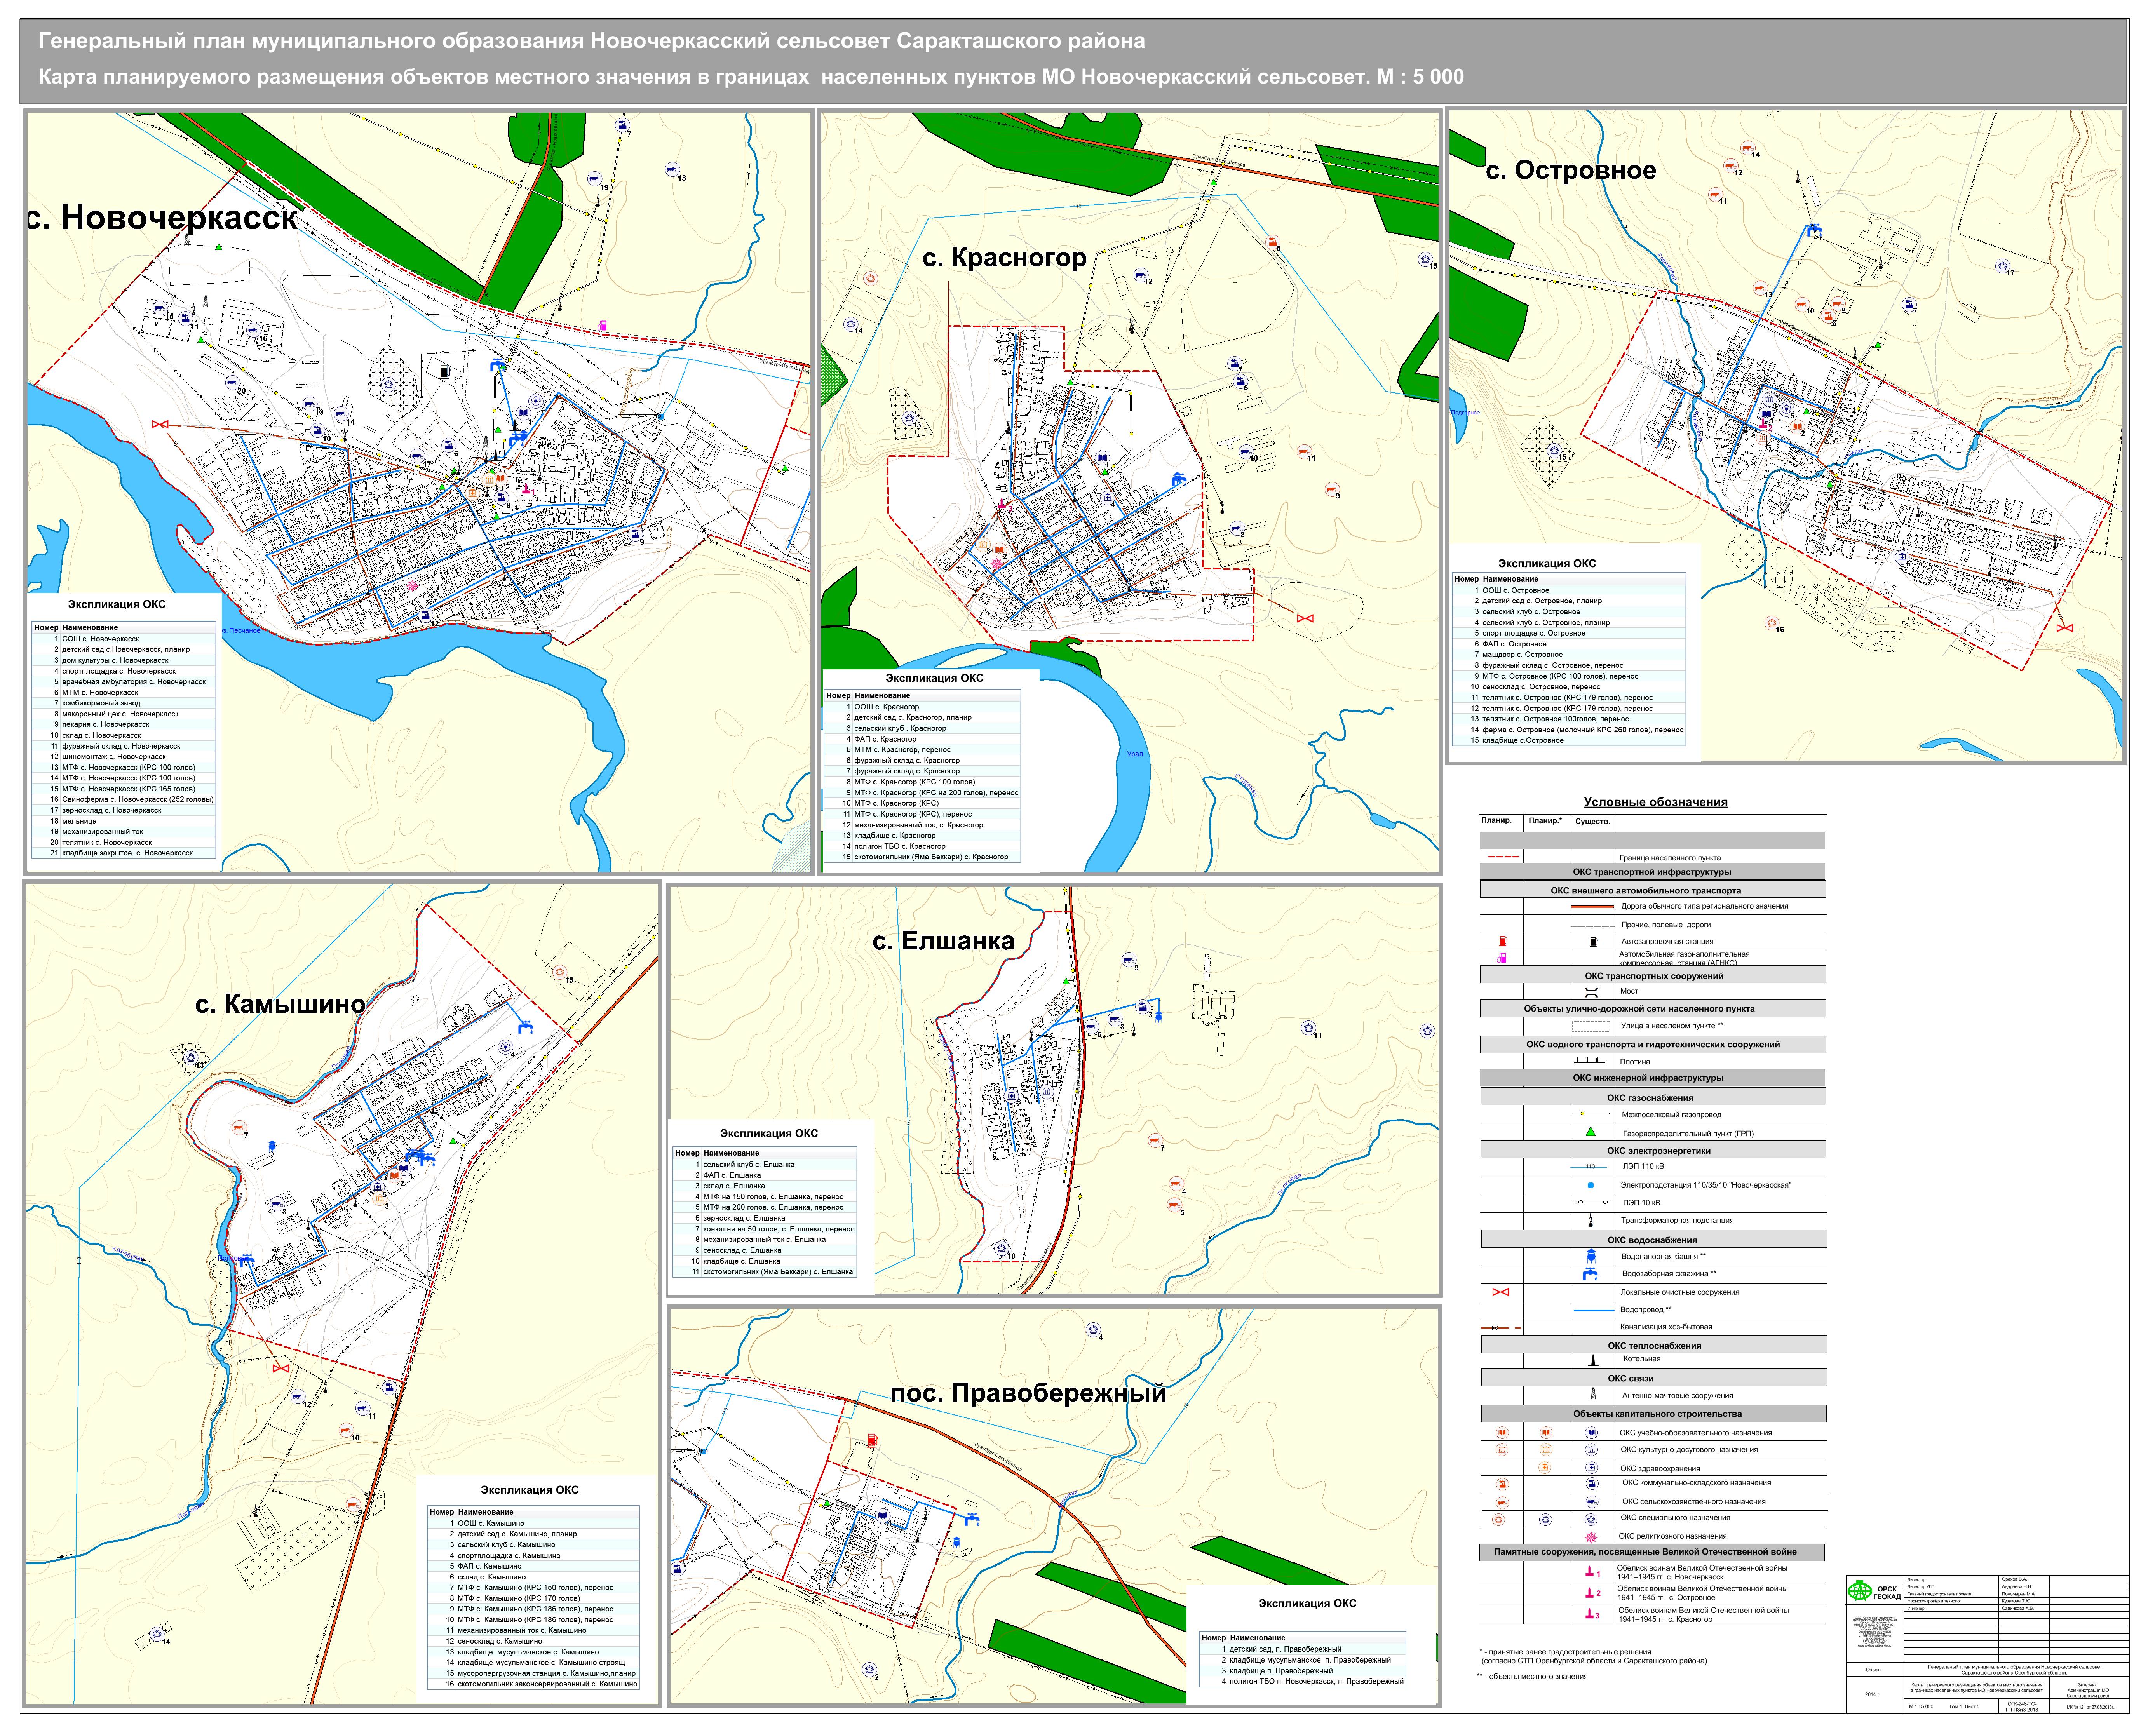Viewport: 2141px width, 1736px height.
Task: Click 'зерносклад с. Елшанка' table row
Action: coord(765,1218)
